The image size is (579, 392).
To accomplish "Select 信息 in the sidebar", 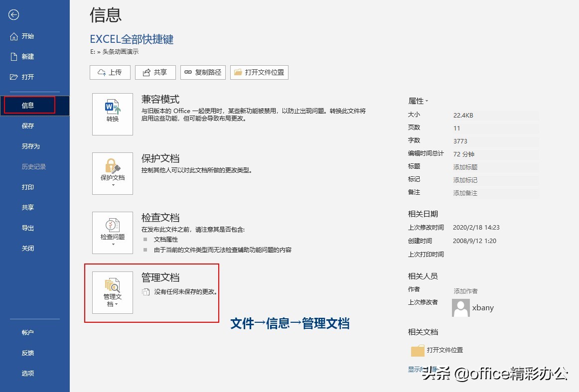I will pyautogui.click(x=35, y=106).
